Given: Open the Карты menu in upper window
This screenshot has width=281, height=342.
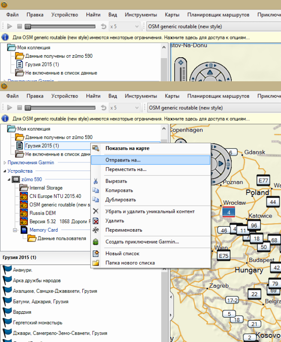Looking at the screenshot, I should 172,15.
